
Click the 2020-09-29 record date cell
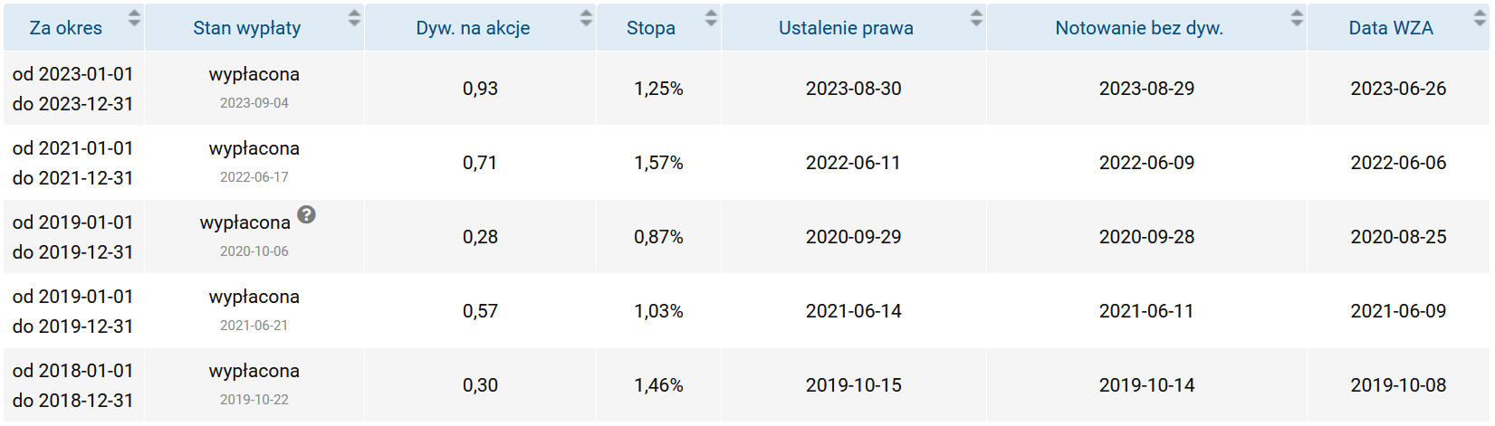coord(853,237)
